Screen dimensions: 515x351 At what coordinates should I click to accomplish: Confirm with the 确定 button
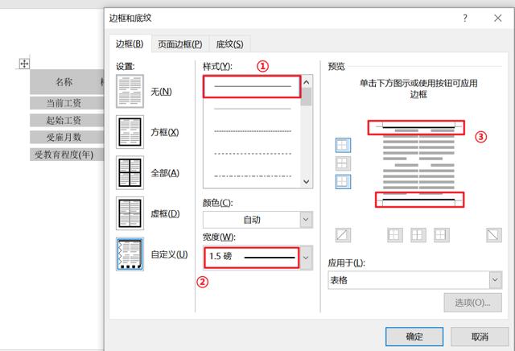[414, 337]
